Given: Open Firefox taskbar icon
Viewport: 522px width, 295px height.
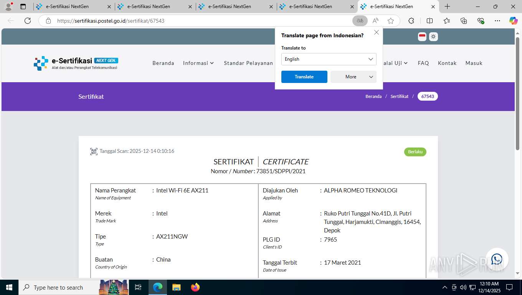Looking at the screenshot, I should [x=195, y=287].
